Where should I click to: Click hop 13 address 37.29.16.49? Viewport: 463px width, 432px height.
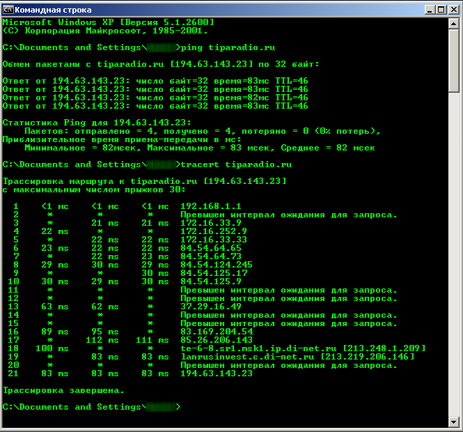coord(210,307)
